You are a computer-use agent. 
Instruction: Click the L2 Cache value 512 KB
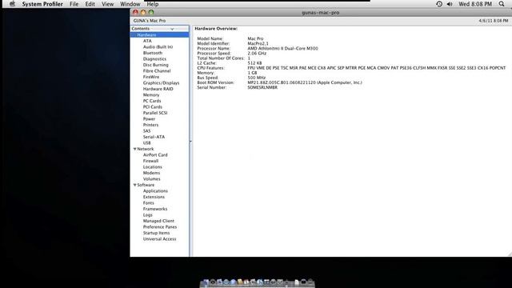click(x=254, y=63)
